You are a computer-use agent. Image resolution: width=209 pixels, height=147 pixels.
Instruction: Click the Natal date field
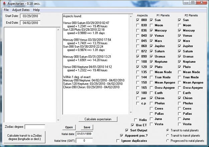tap(84, 134)
